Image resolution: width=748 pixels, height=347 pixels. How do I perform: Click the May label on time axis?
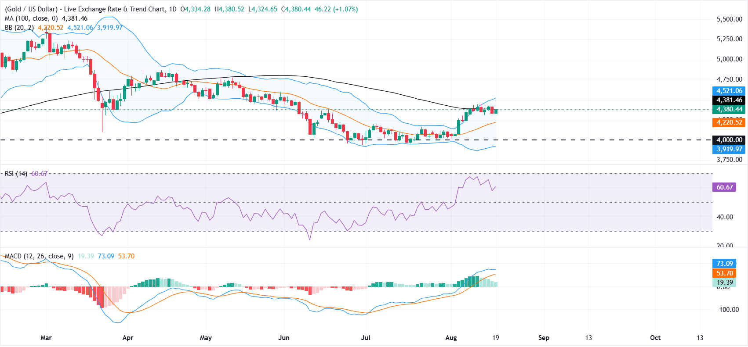pos(206,338)
